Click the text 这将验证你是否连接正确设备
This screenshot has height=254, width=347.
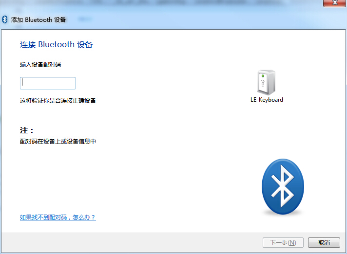tap(58, 101)
